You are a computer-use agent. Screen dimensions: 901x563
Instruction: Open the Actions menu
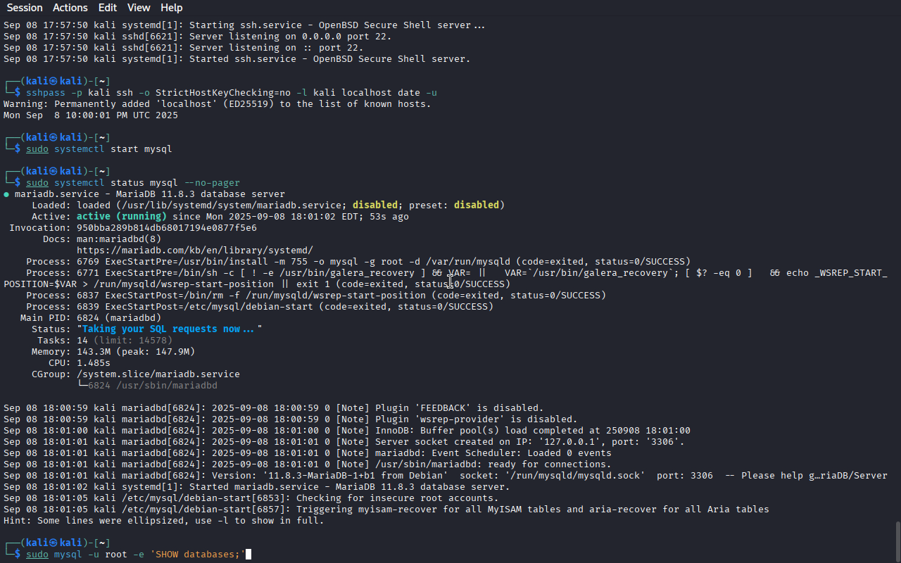[x=70, y=8]
